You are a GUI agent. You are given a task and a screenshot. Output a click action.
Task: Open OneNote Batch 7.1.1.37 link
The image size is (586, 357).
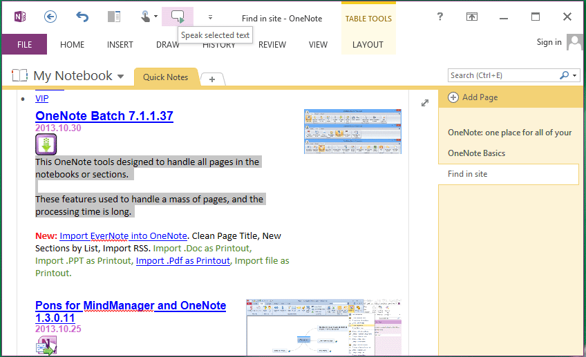point(104,116)
